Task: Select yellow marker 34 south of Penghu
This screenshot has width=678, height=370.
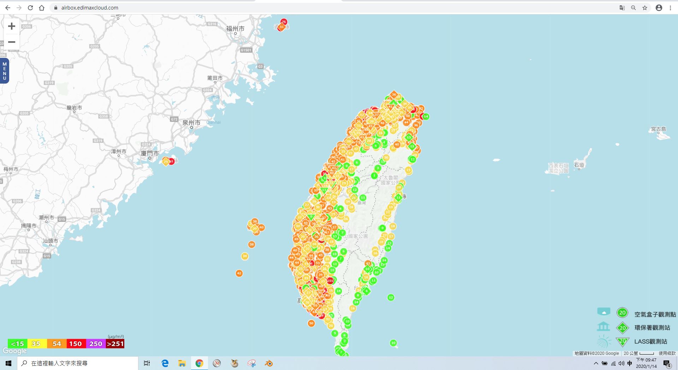Action: 245,256
